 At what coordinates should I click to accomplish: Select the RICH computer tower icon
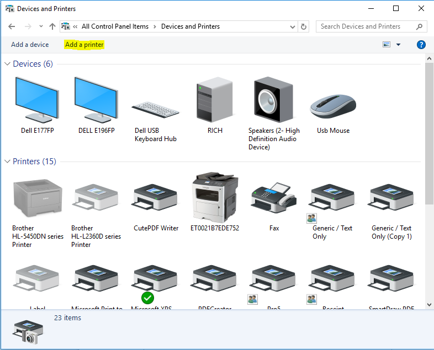pyautogui.click(x=214, y=100)
